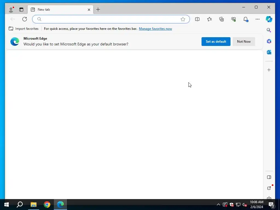Click Set as default button
Screen dimensions: 280x210
[x=216, y=42]
